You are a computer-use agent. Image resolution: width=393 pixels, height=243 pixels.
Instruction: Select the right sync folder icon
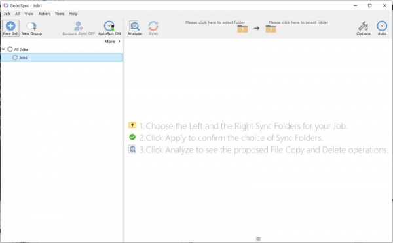[x=271, y=29]
